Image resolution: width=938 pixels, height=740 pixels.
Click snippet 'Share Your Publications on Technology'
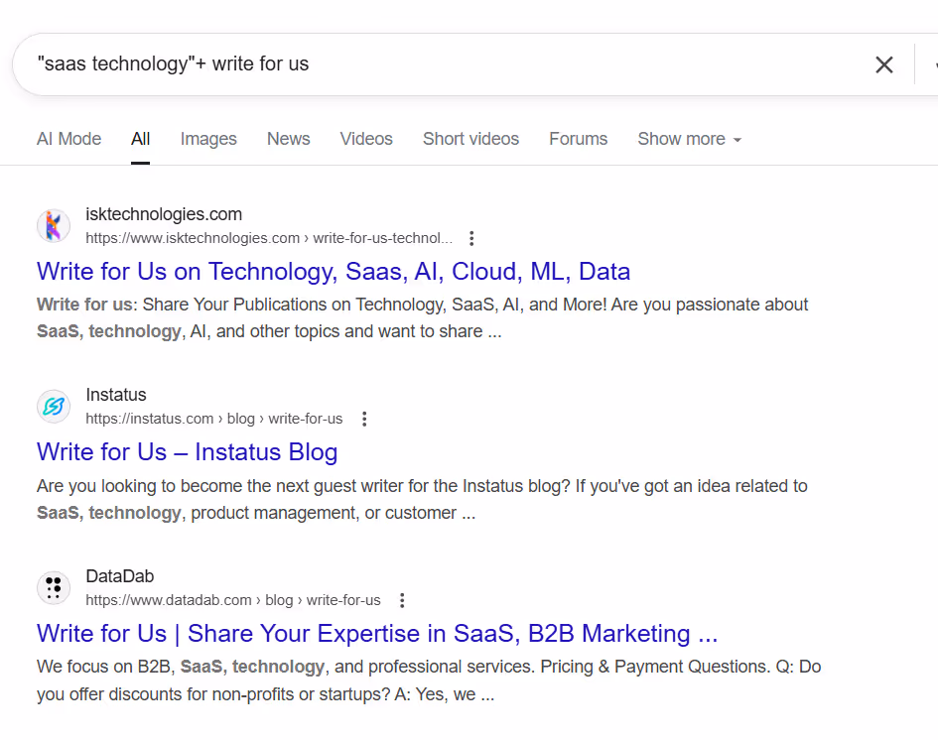[x=422, y=318]
